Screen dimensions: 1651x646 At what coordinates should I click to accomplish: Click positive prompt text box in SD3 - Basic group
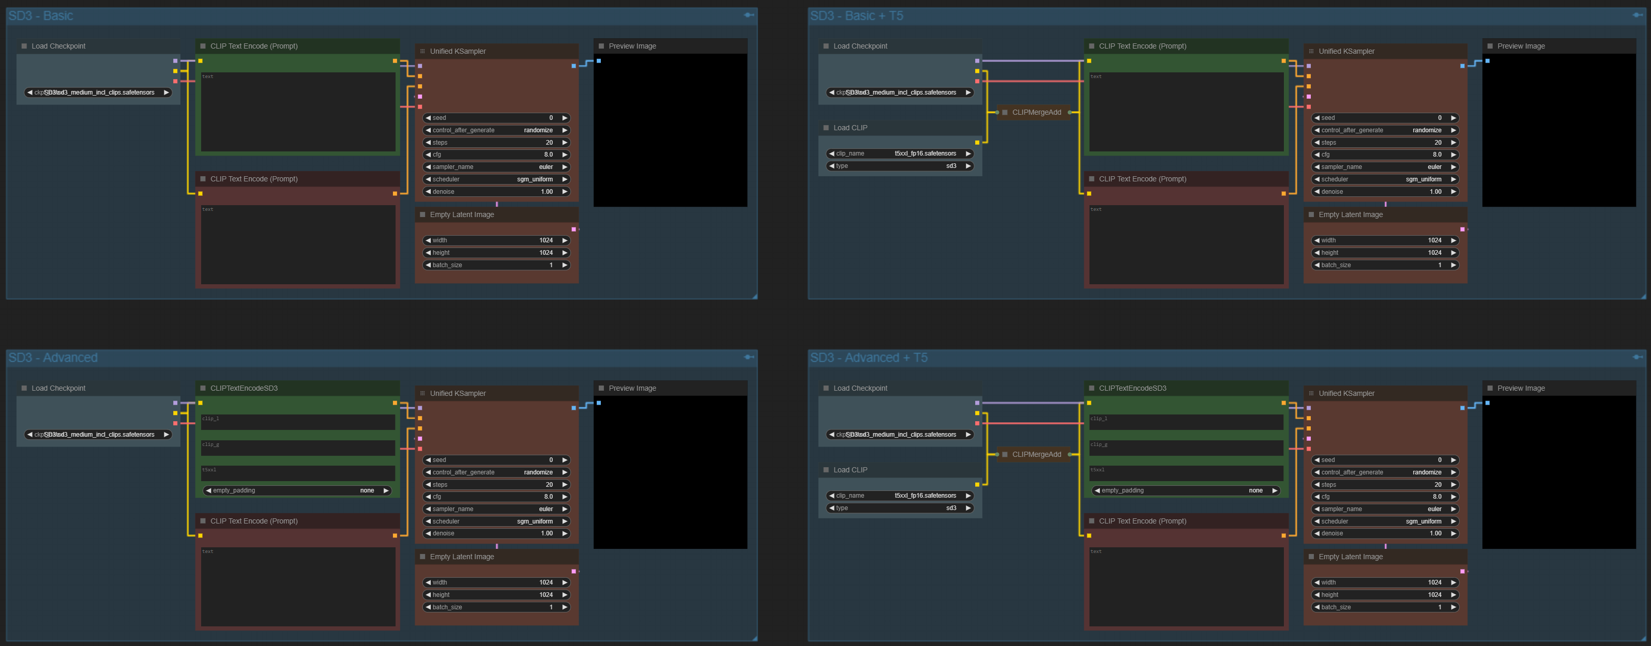(x=298, y=112)
